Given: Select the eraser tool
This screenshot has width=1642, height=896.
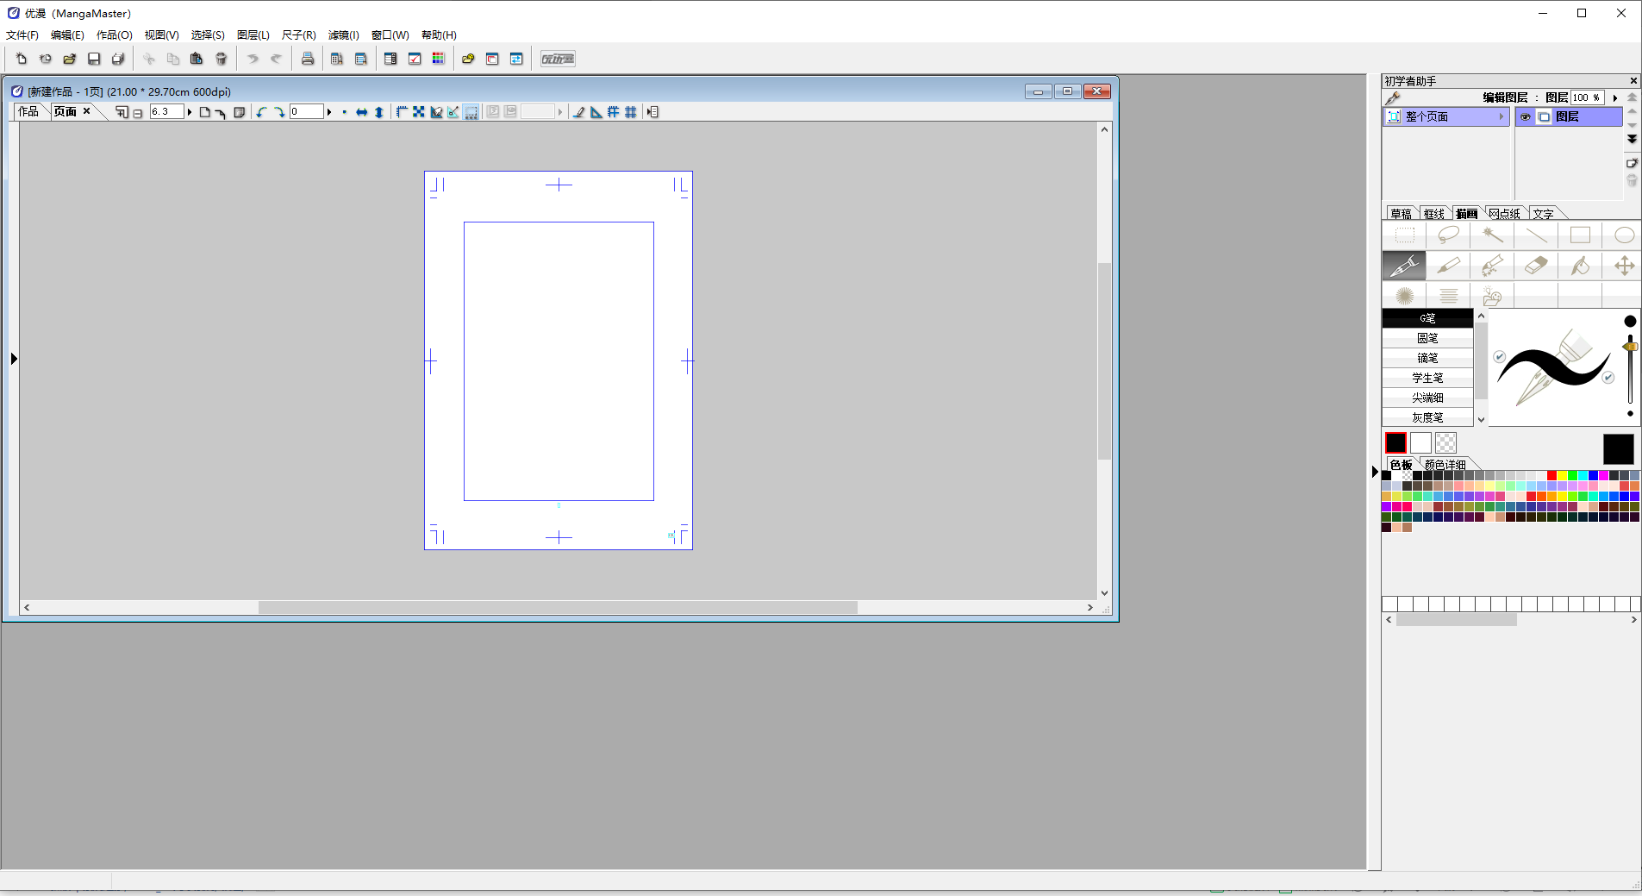Looking at the screenshot, I should pos(1536,266).
